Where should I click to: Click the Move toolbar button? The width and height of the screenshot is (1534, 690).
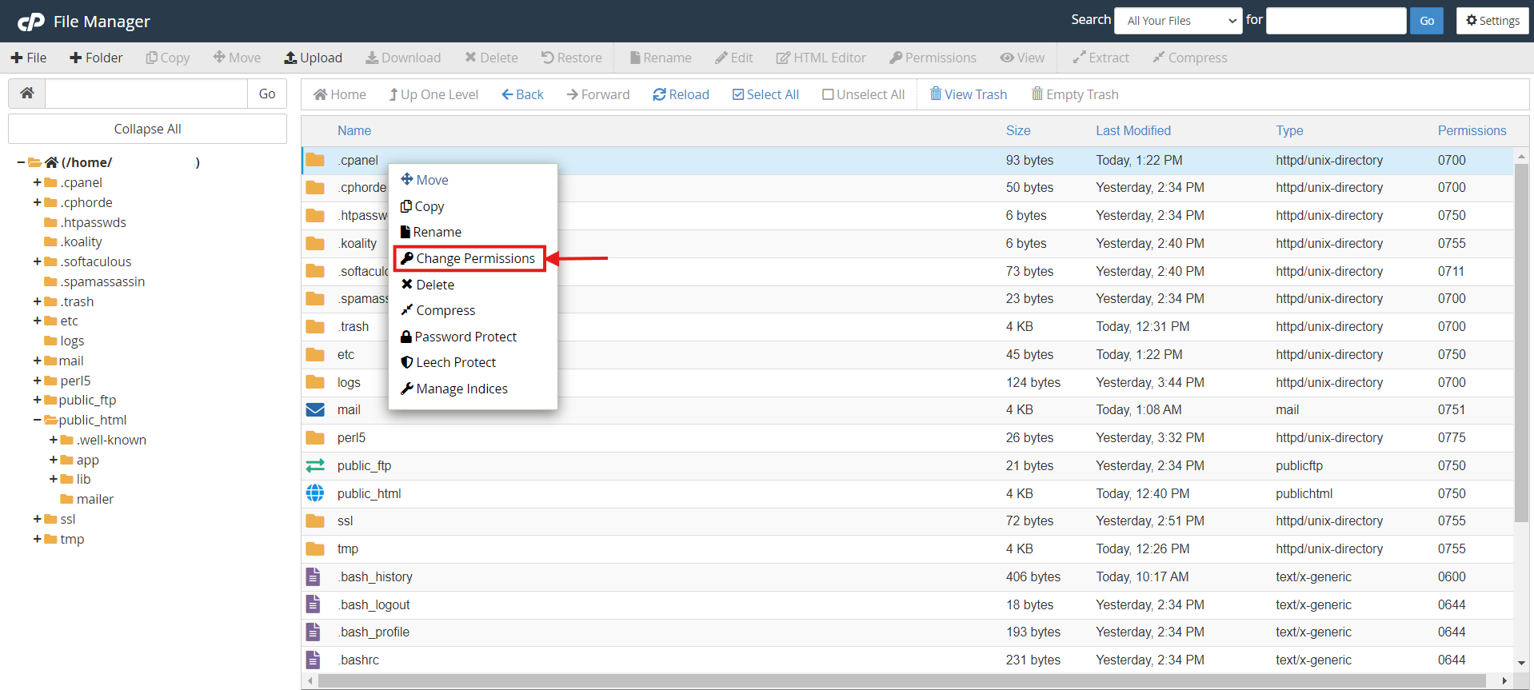click(237, 58)
